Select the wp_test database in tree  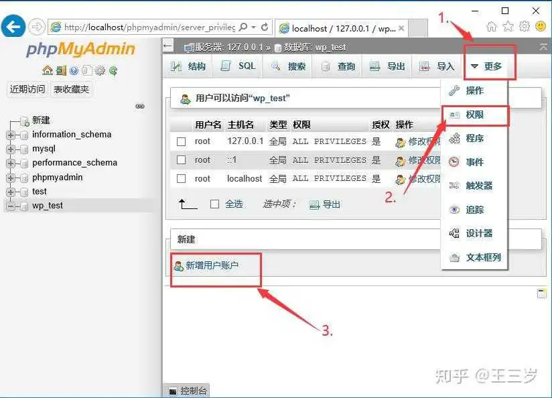click(x=47, y=206)
